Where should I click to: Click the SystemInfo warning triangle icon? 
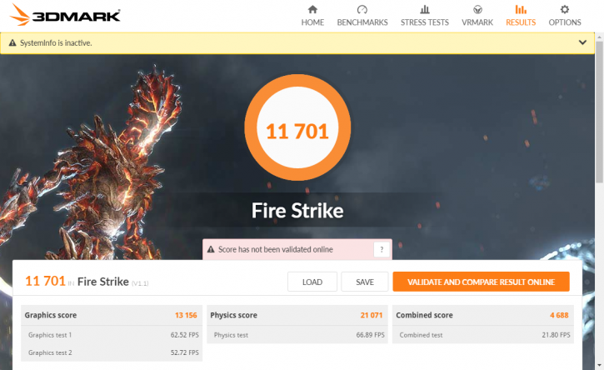coord(12,42)
